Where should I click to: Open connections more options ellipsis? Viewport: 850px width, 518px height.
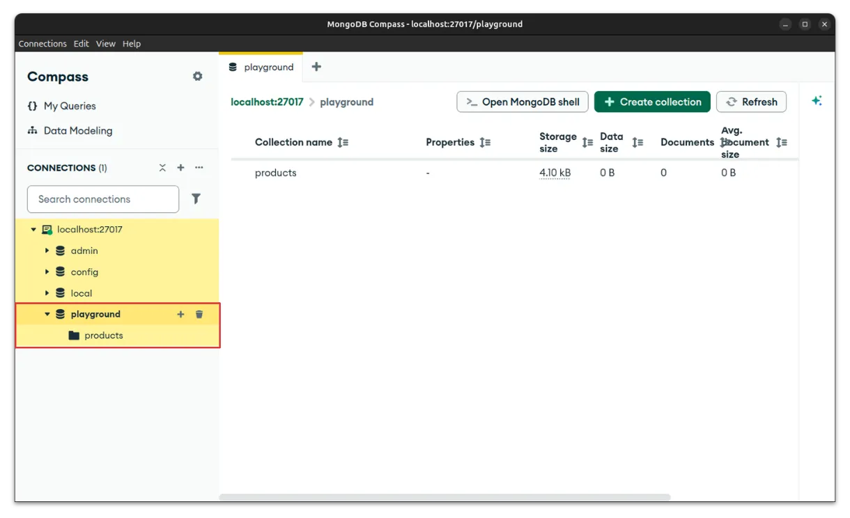point(199,168)
